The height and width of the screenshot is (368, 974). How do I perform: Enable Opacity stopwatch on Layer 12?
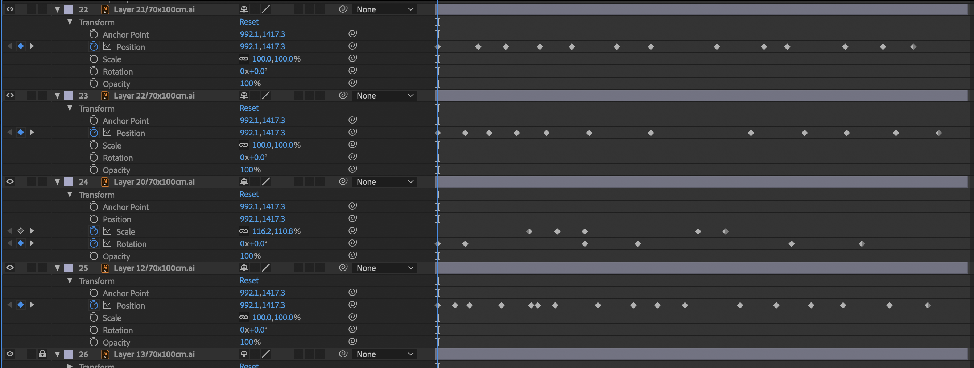94,342
